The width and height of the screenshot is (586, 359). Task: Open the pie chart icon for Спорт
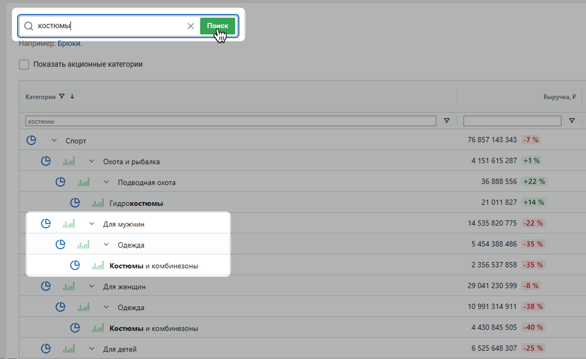coord(31,140)
